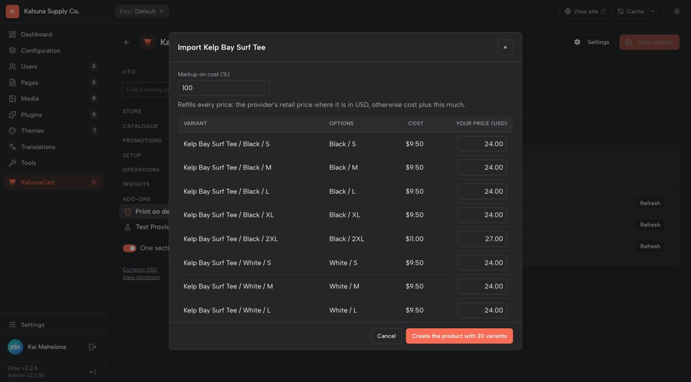
Task: Click the back arrow beside the cart icon
Action: (x=127, y=42)
